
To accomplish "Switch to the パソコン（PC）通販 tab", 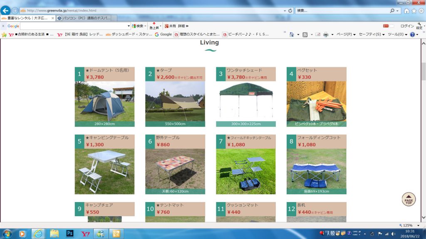I will (87, 18).
